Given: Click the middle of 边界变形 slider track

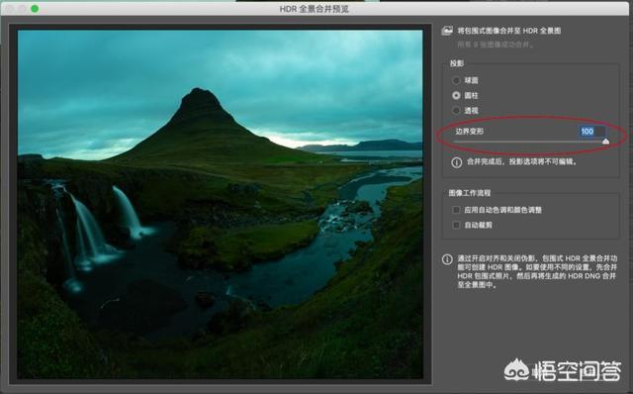Looking at the screenshot, I should click(530, 142).
